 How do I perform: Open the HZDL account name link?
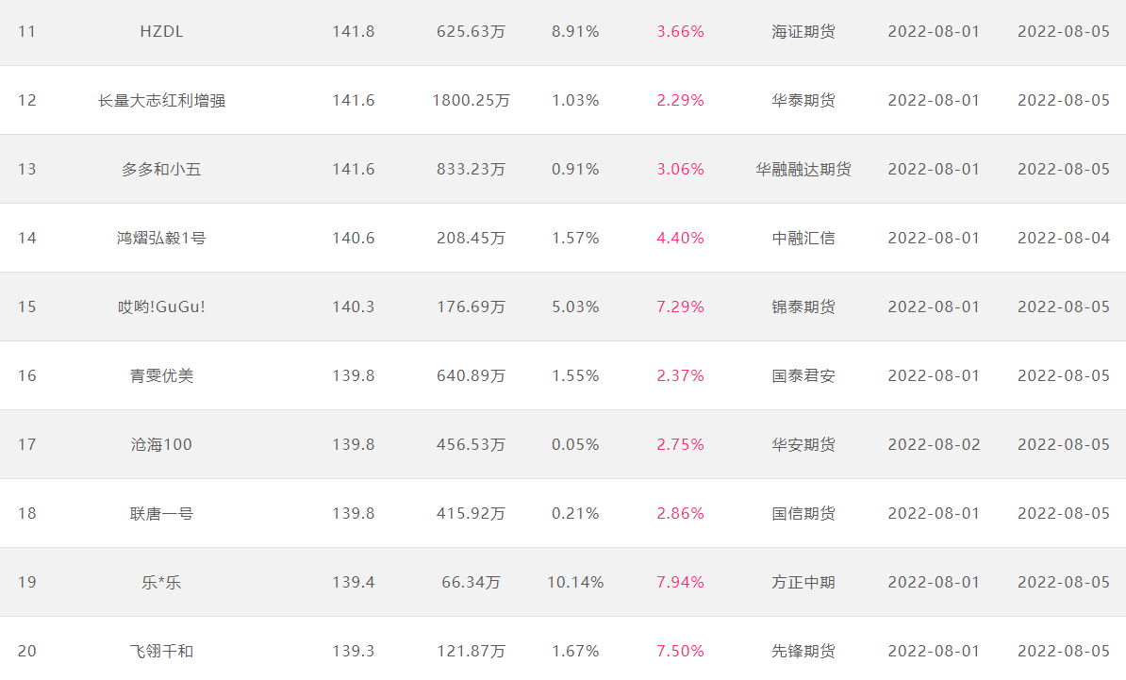pos(161,31)
